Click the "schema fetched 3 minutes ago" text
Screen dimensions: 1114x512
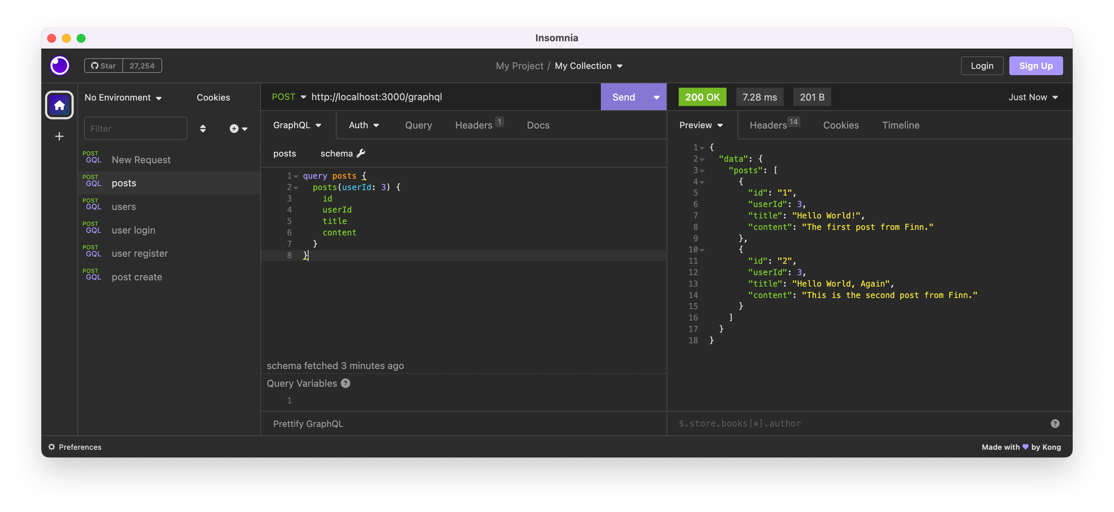coord(335,365)
